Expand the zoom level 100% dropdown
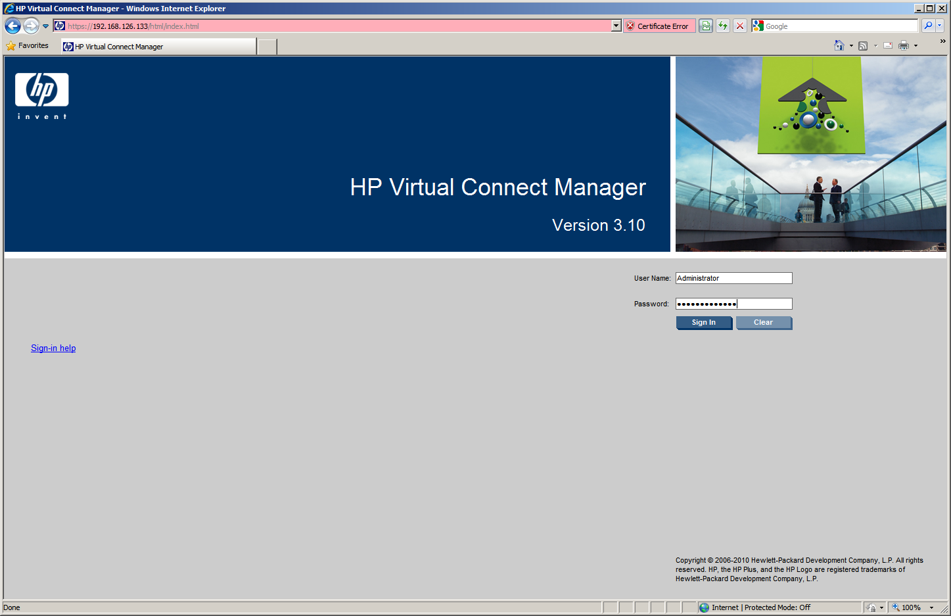951x616 pixels. (x=931, y=607)
